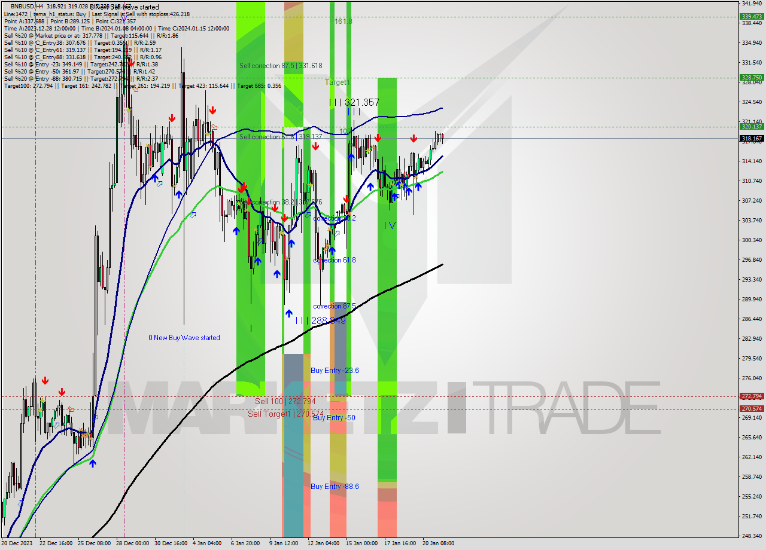Viewport: 766px width, 550px height.
Task: Click the '20 Dec 2023' date label
Action: point(17,543)
